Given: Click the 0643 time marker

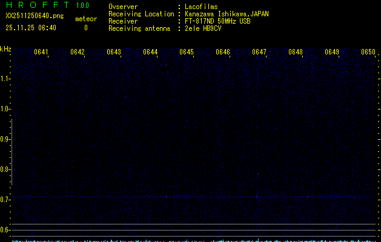Looking at the screenshot, I should pyautogui.click(x=114, y=52).
